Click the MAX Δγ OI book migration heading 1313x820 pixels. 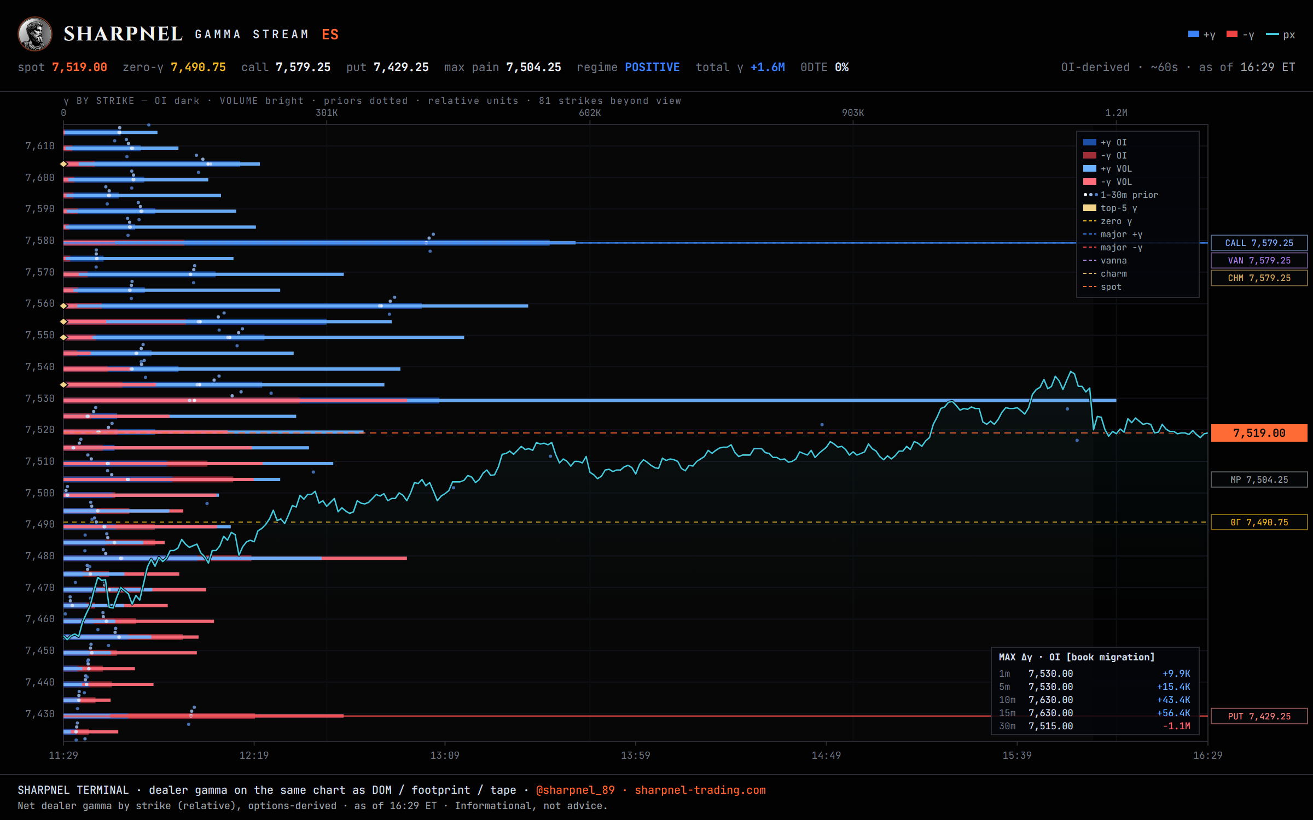[1077, 657]
